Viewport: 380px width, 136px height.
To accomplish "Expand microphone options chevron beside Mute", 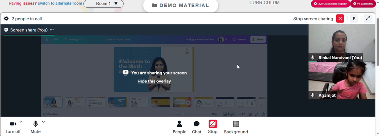I will pos(43,122).
